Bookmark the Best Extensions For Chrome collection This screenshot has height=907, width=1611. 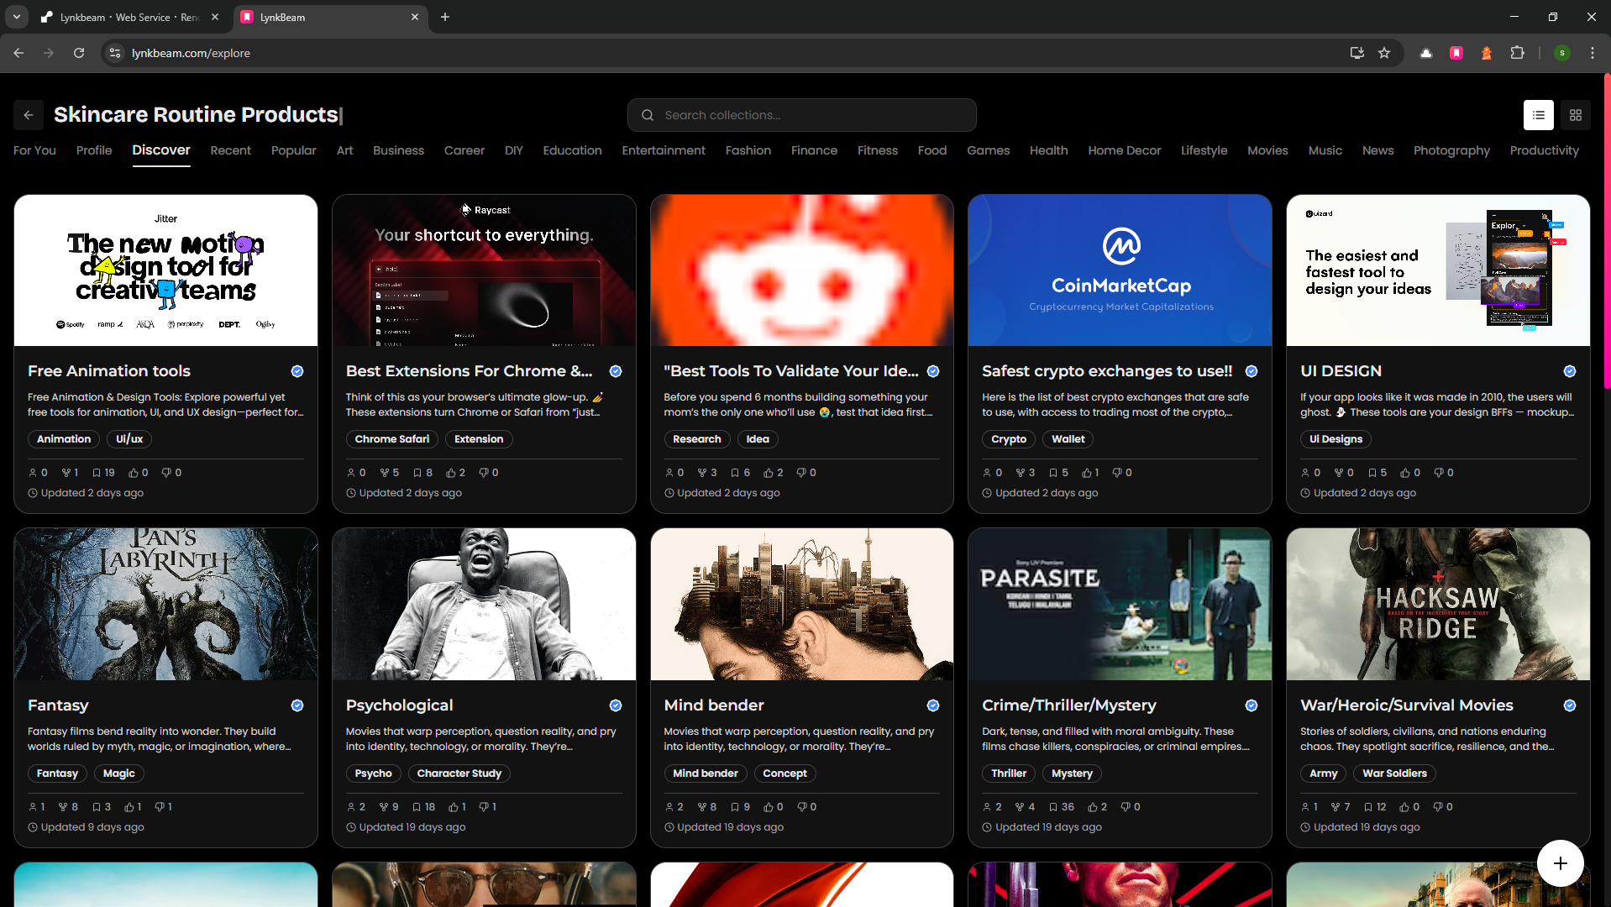419,473
